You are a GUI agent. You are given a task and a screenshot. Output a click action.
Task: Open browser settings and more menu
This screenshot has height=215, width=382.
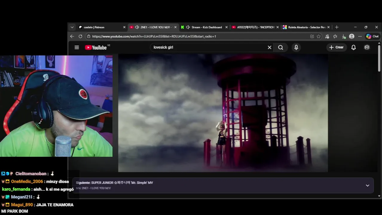(360, 36)
